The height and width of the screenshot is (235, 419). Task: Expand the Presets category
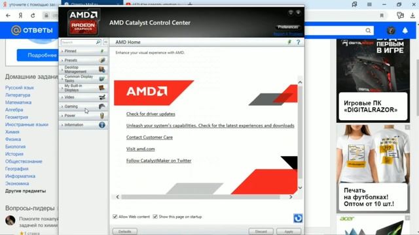pos(83,60)
